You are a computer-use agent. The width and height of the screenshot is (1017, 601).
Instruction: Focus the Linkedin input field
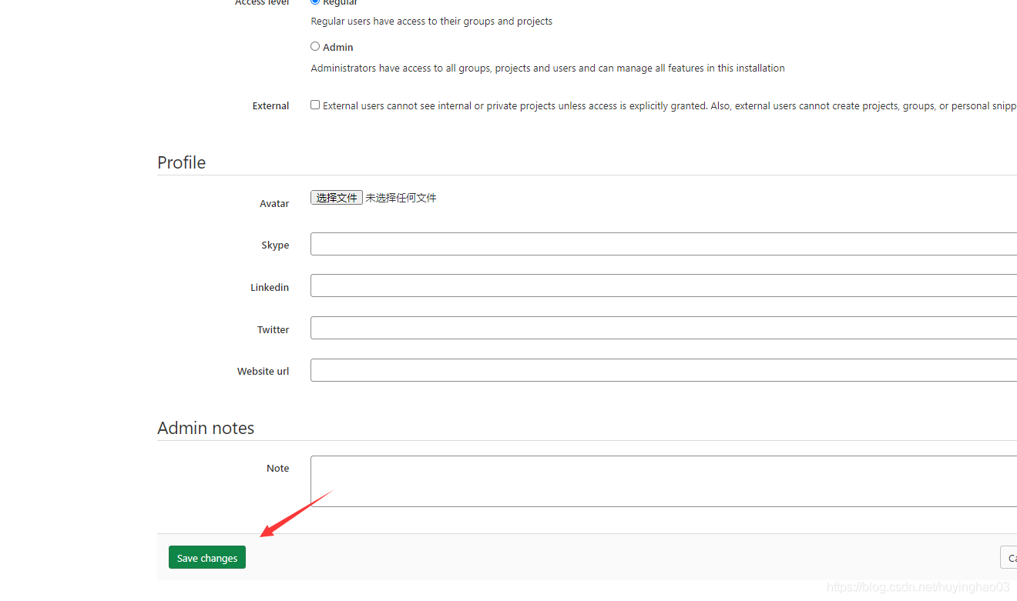click(x=663, y=285)
